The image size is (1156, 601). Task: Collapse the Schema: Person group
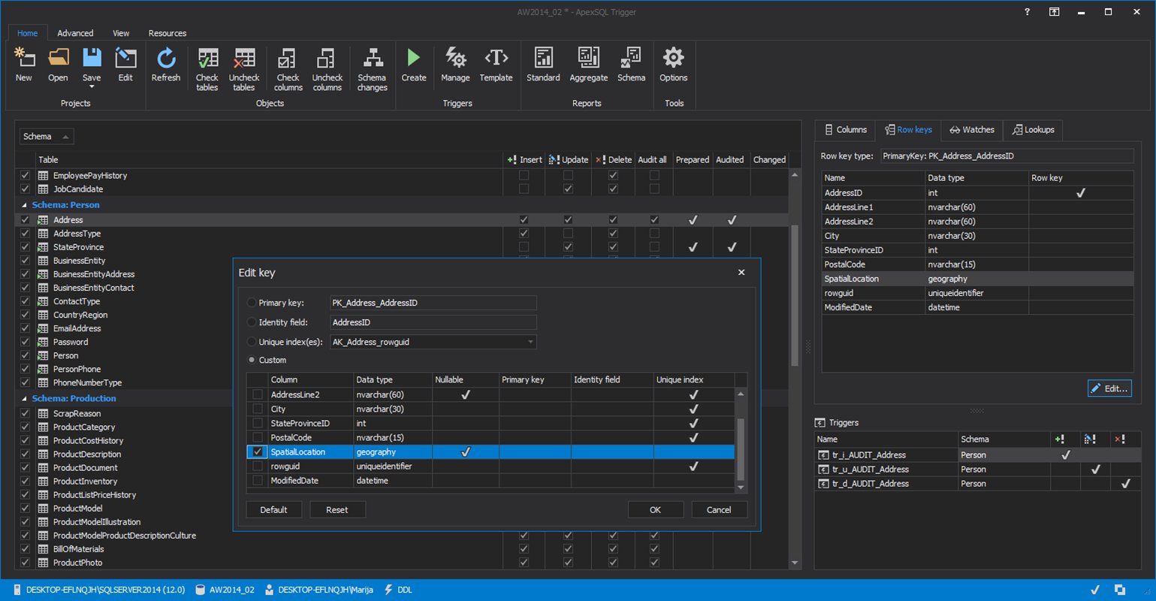coord(24,205)
